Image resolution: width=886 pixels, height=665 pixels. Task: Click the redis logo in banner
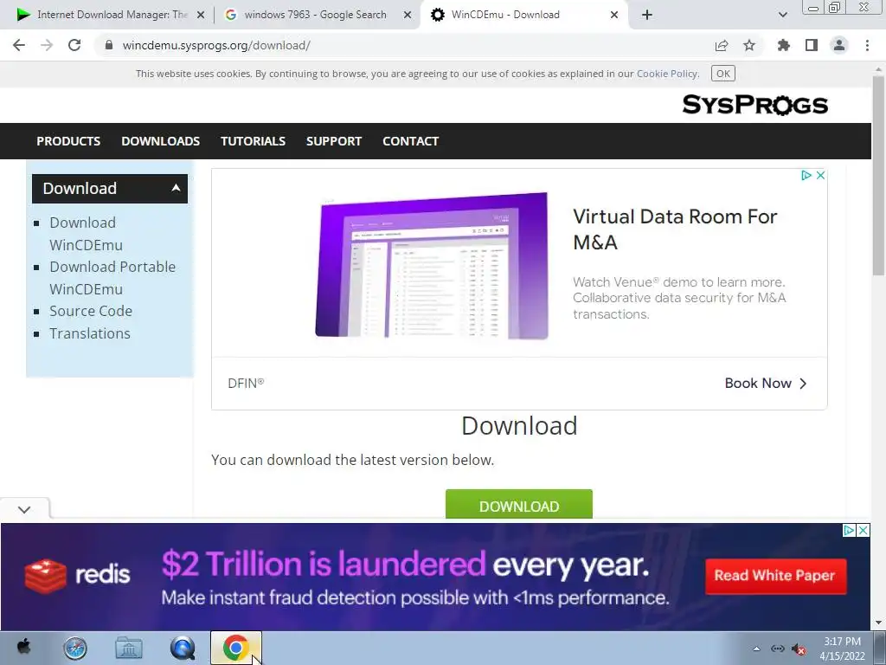click(77, 575)
